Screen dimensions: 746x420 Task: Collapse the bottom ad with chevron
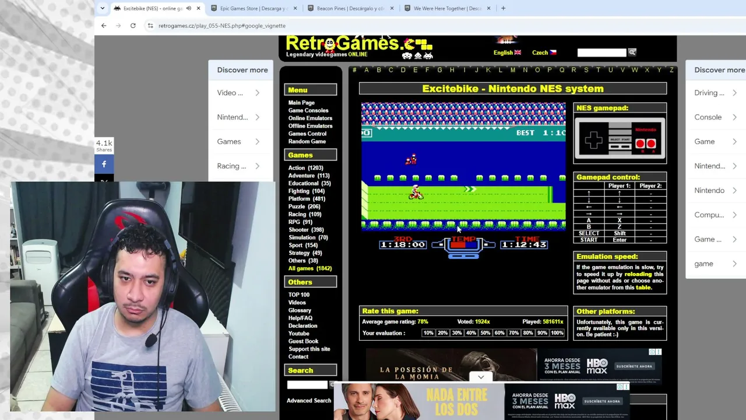coord(481,377)
